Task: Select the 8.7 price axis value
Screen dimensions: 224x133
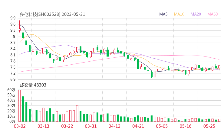Action: click(13, 43)
